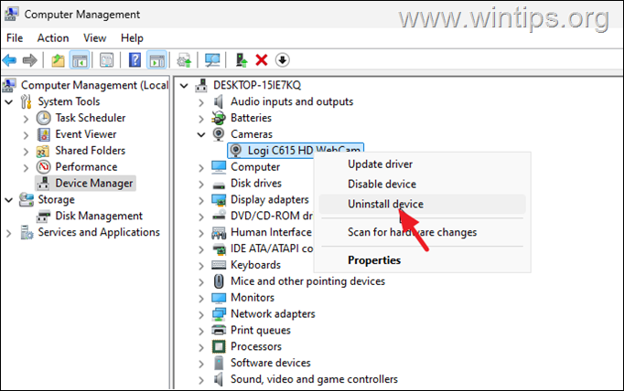Click the Update driver gear toolbar icon

pos(184,60)
